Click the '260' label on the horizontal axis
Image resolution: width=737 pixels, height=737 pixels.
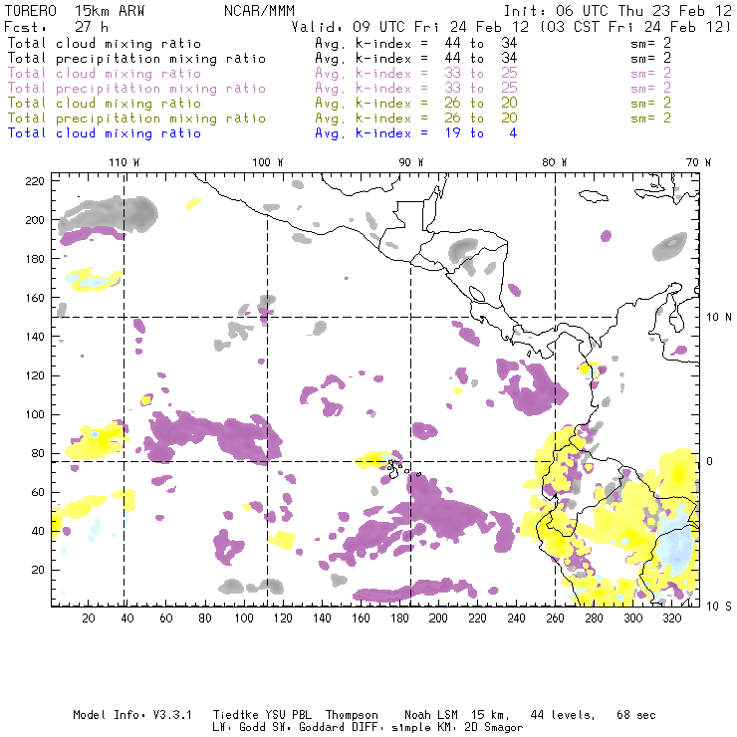point(555,618)
